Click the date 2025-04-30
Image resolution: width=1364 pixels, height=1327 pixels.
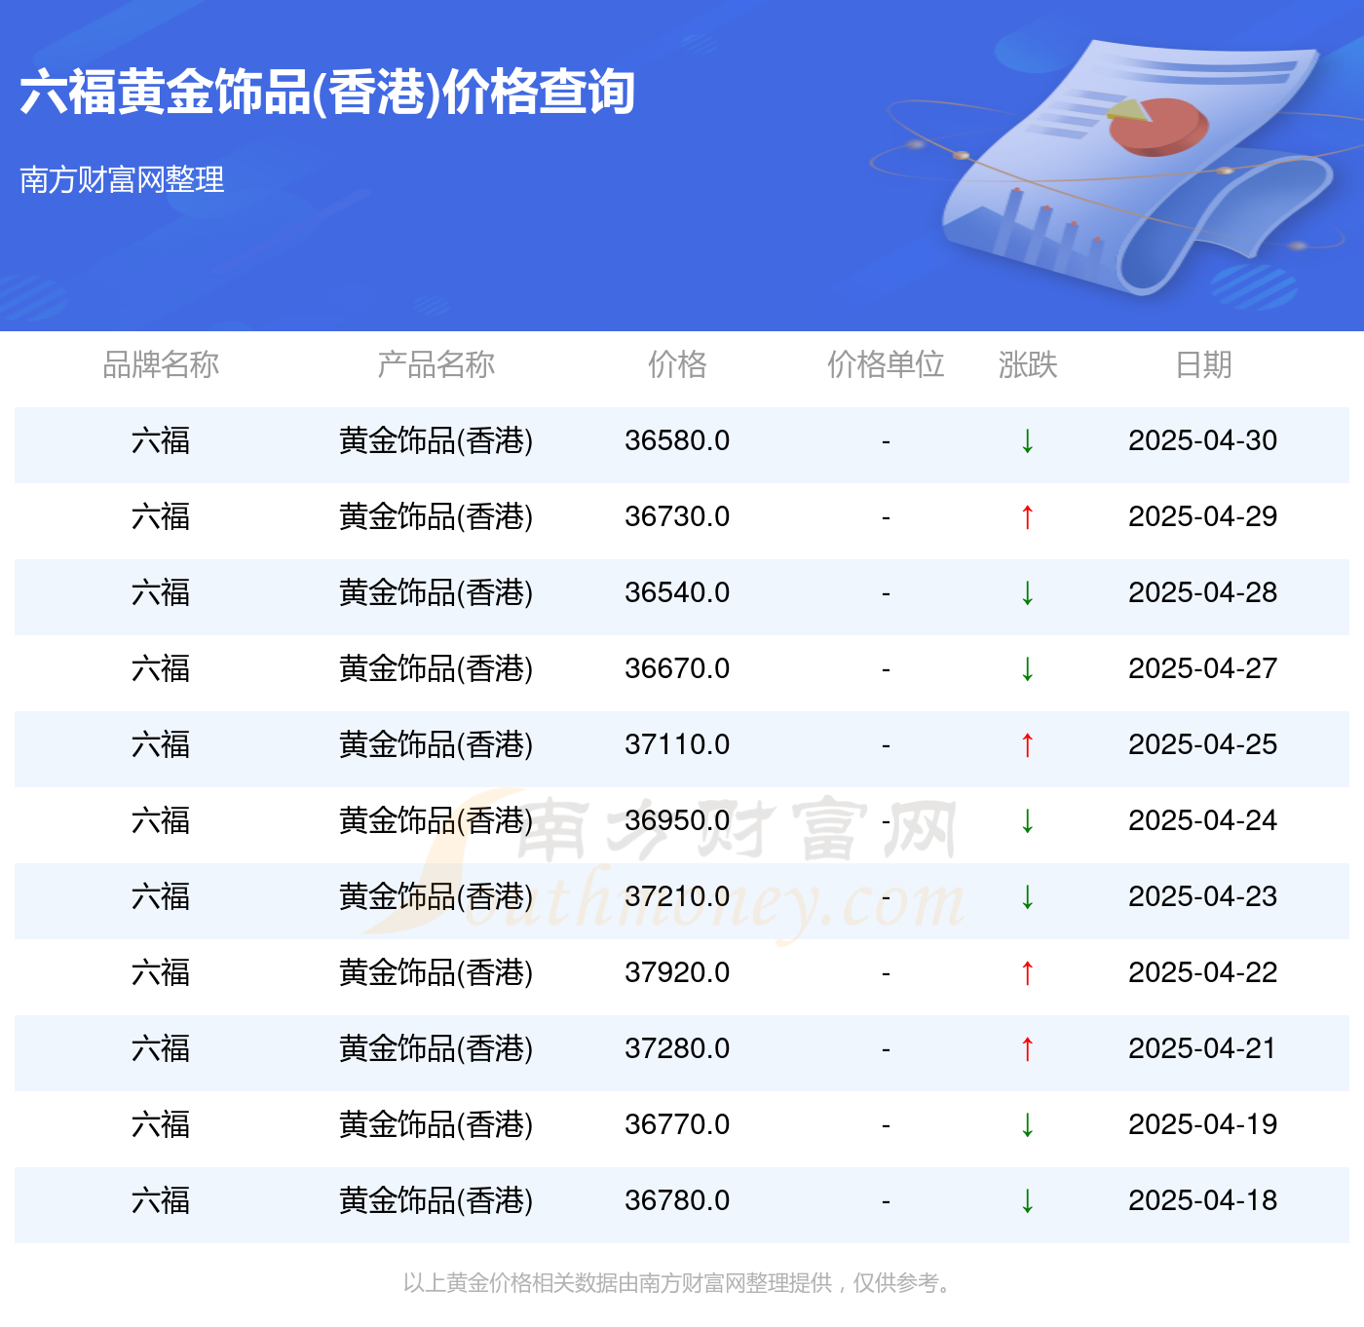(1202, 440)
